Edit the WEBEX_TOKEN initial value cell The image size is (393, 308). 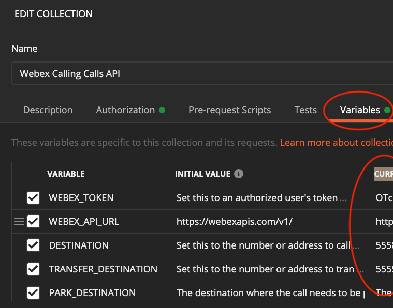(270, 197)
